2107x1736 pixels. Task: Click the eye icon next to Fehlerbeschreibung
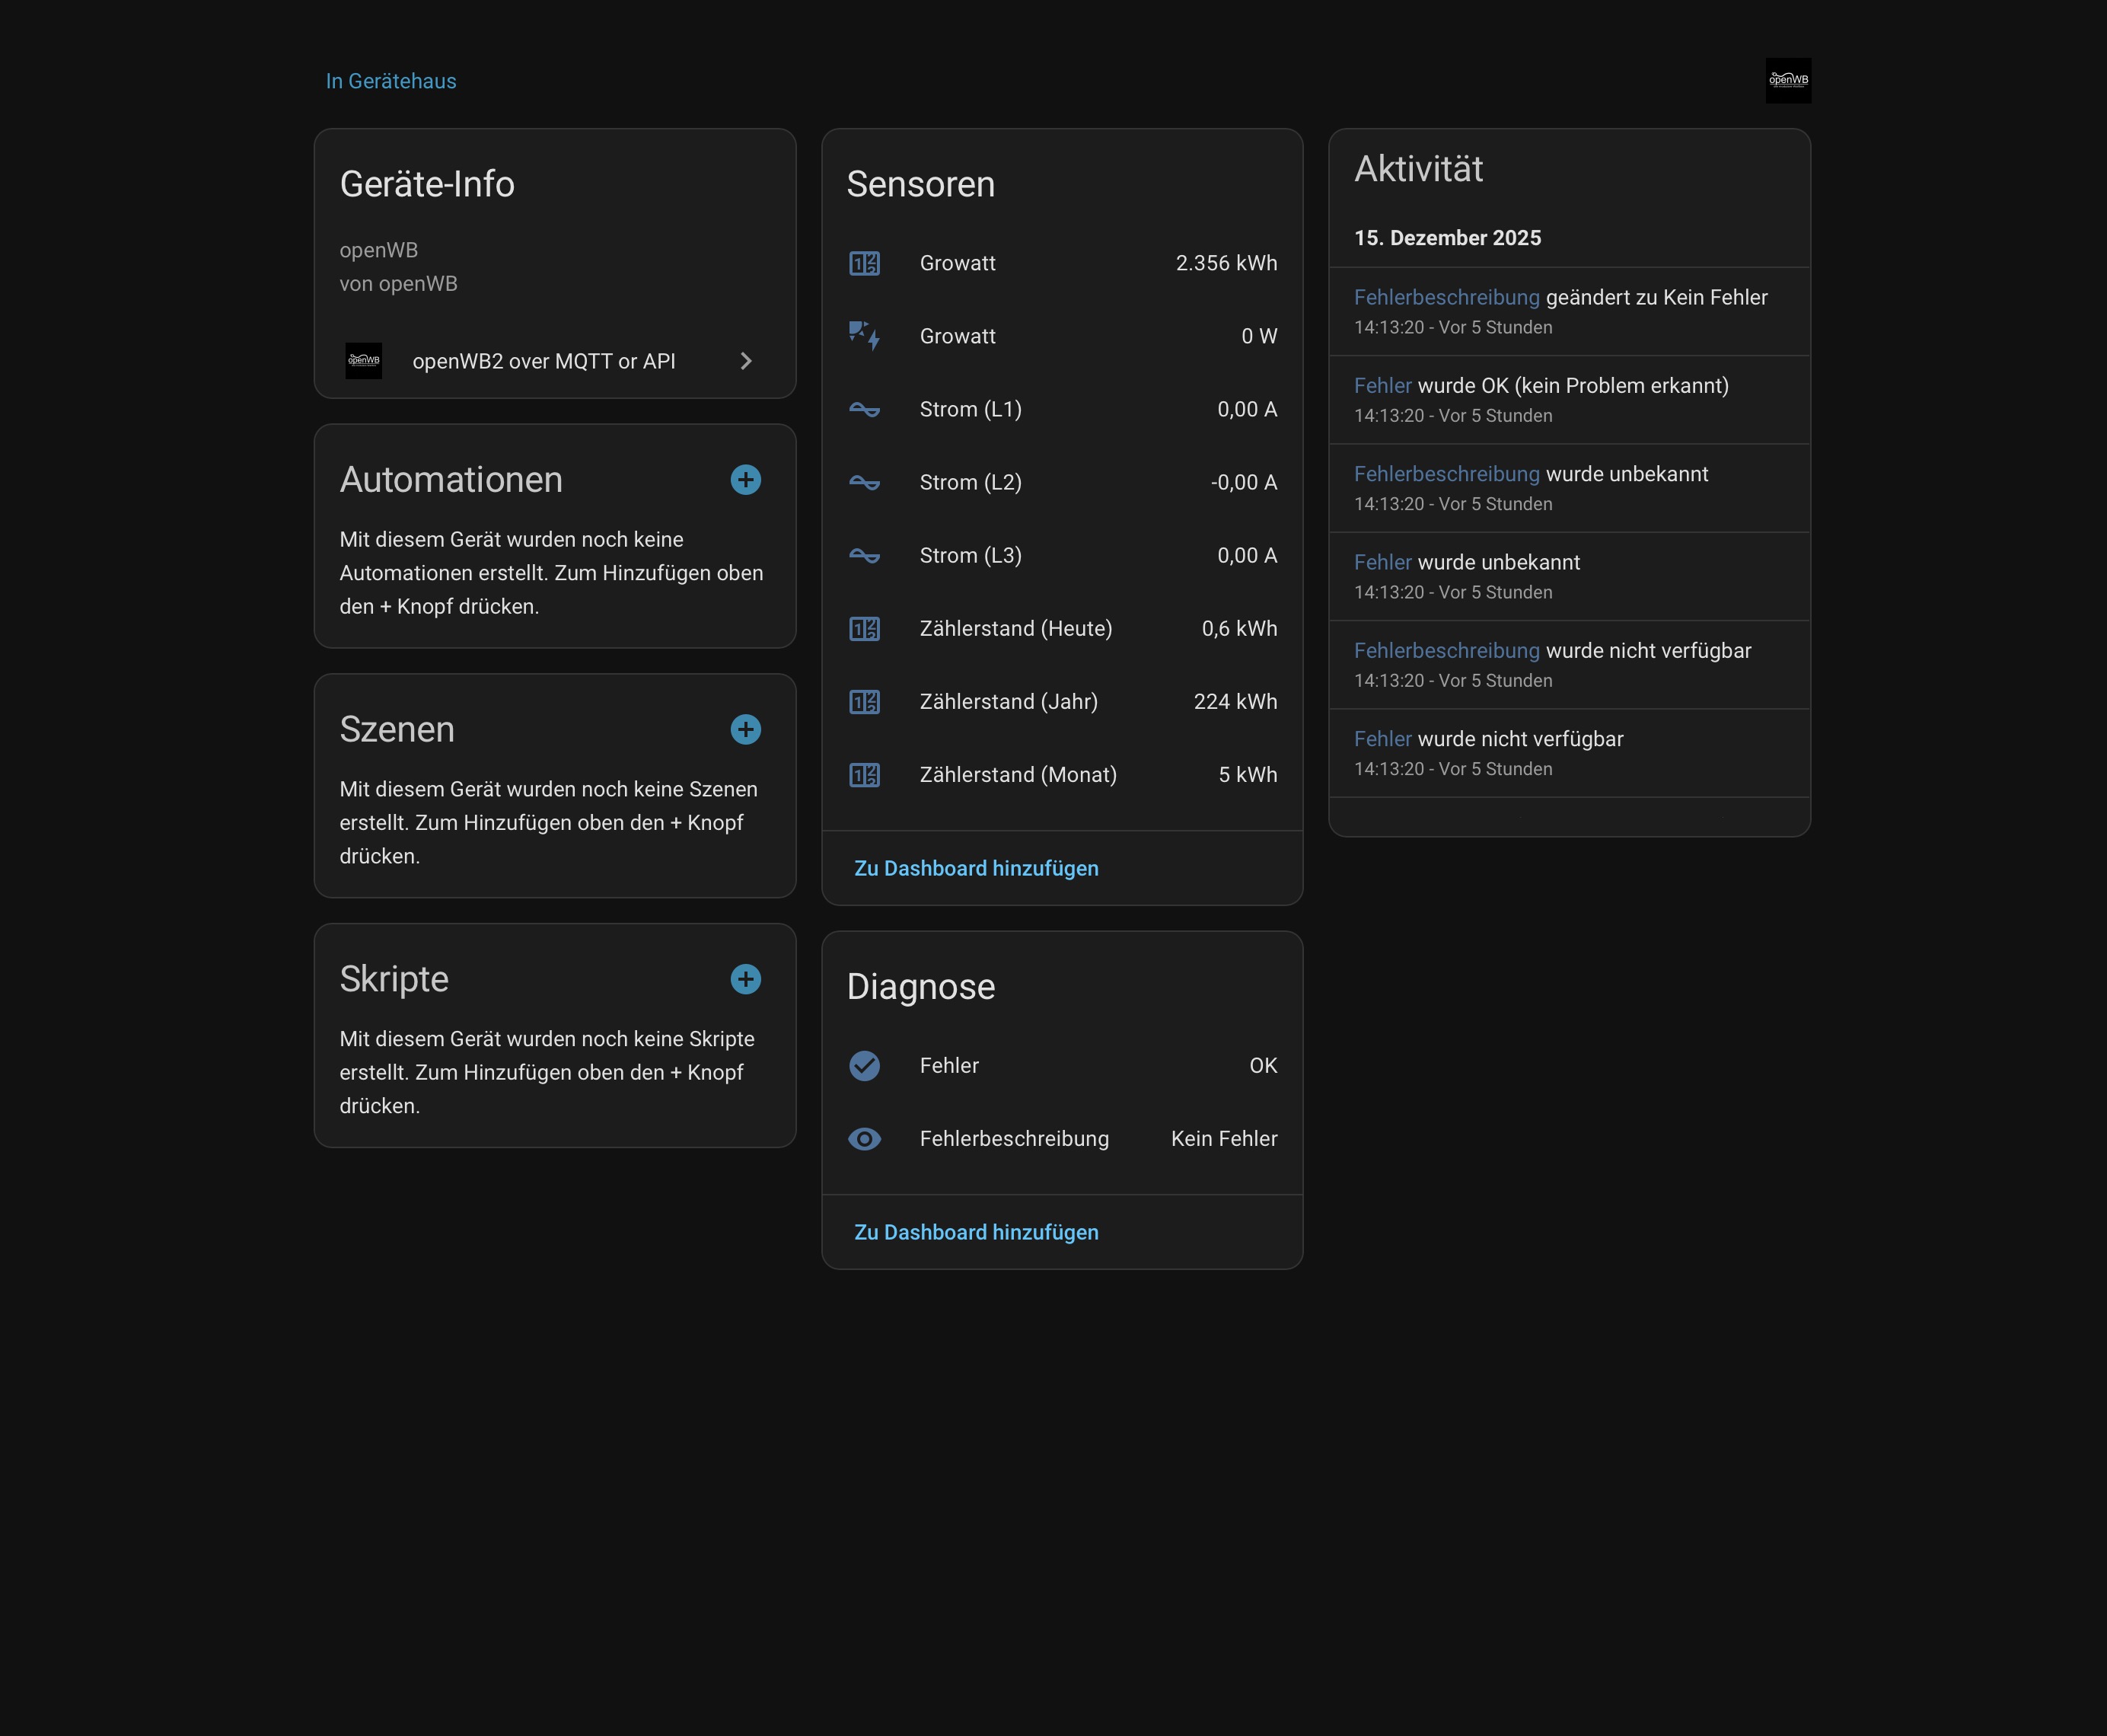[864, 1139]
